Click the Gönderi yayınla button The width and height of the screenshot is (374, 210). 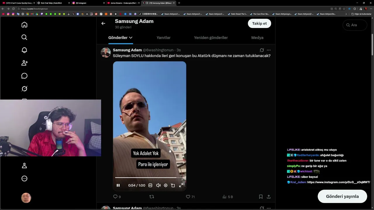pos(342,196)
